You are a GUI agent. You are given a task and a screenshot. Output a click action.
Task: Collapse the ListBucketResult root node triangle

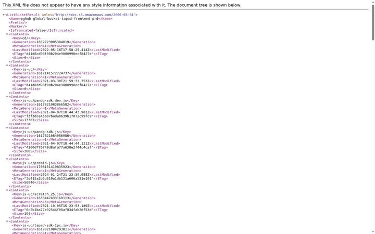[4, 15]
